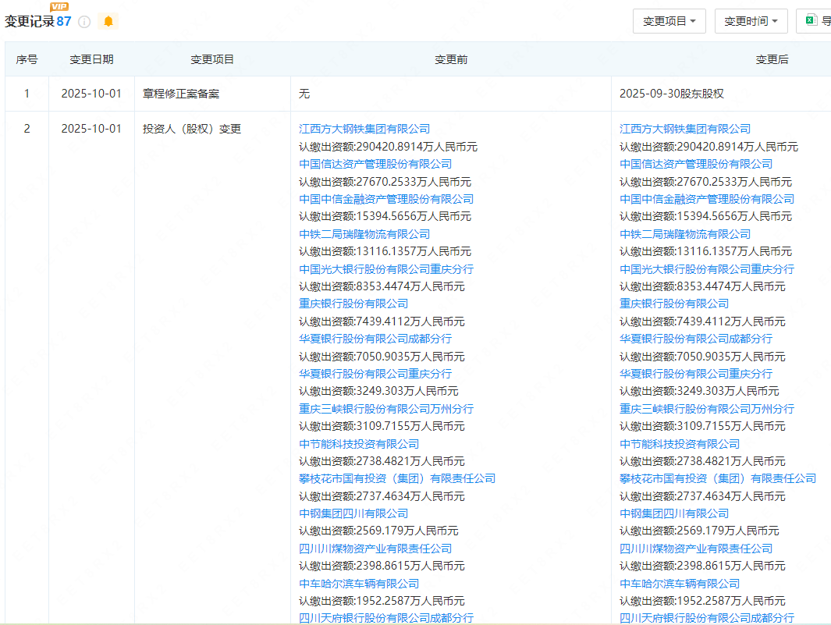This screenshot has height=625, width=831.
Task: Click the 变更前 column header
Action: coord(451,59)
